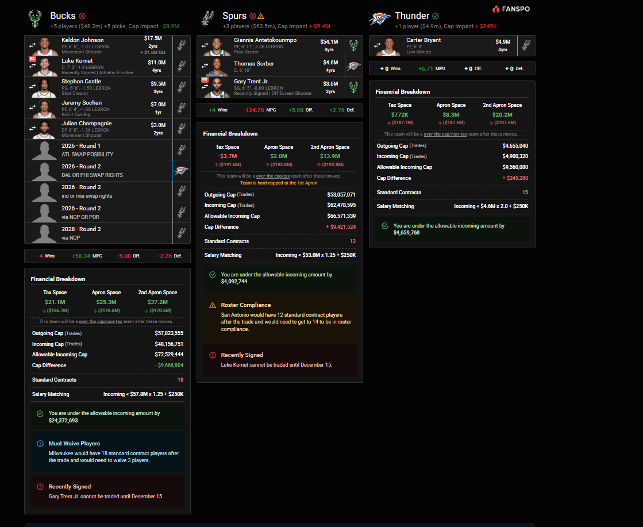Click swap arrows icon on Giannis Antetokounmpo row
Image resolution: width=643 pixels, height=527 pixels.
tap(205, 45)
